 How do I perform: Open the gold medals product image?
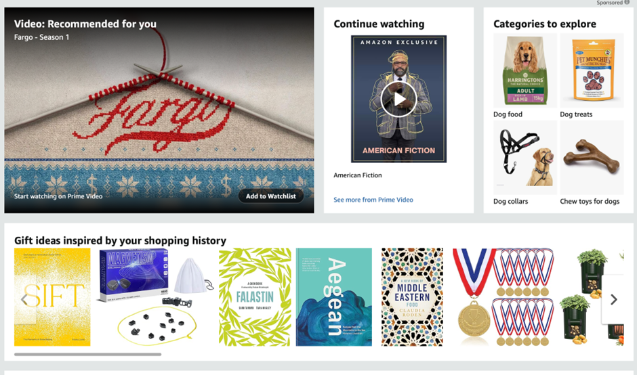[x=504, y=297]
